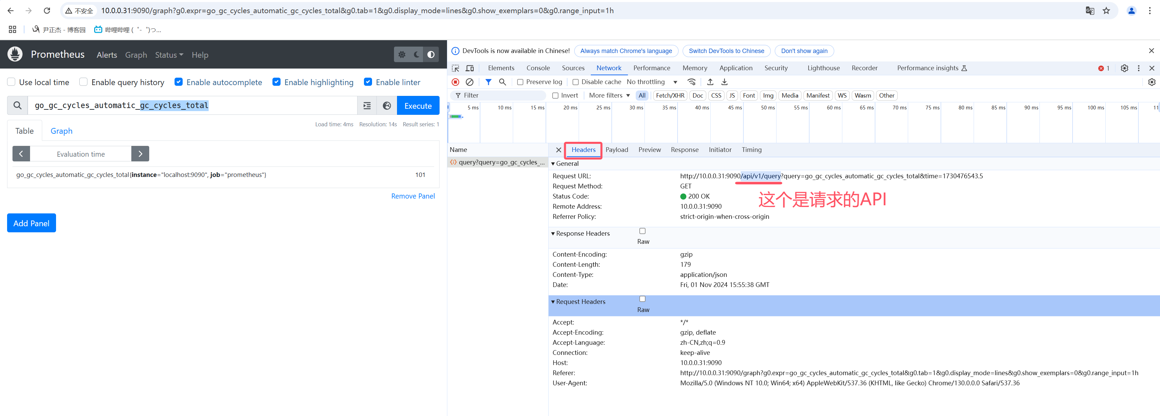1160x416 pixels.
Task: Check the Preserve log checkbox
Action: (x=520, y=82)
